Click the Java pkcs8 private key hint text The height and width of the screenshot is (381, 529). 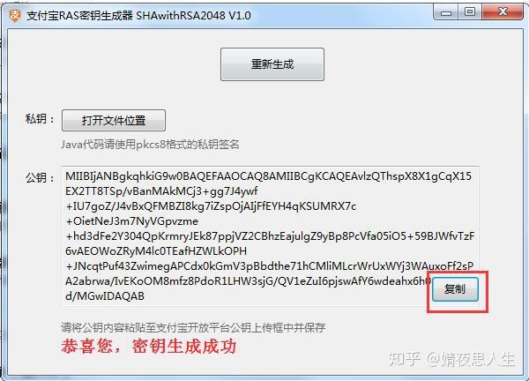point(150,145)
